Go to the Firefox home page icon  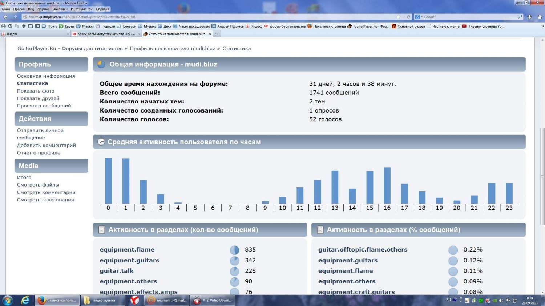[x=540, y=17]
